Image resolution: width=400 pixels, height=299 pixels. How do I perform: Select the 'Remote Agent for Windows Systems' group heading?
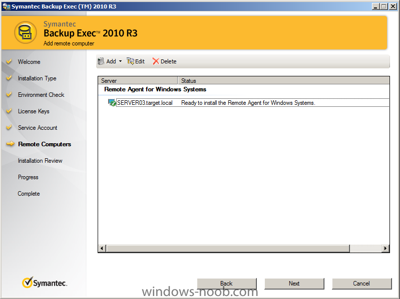tap(155, 89)
